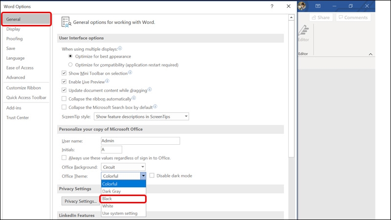Open Advanced category in sidebar
Viewport: 391px width, 220px height.
click(x=26, y=77)
